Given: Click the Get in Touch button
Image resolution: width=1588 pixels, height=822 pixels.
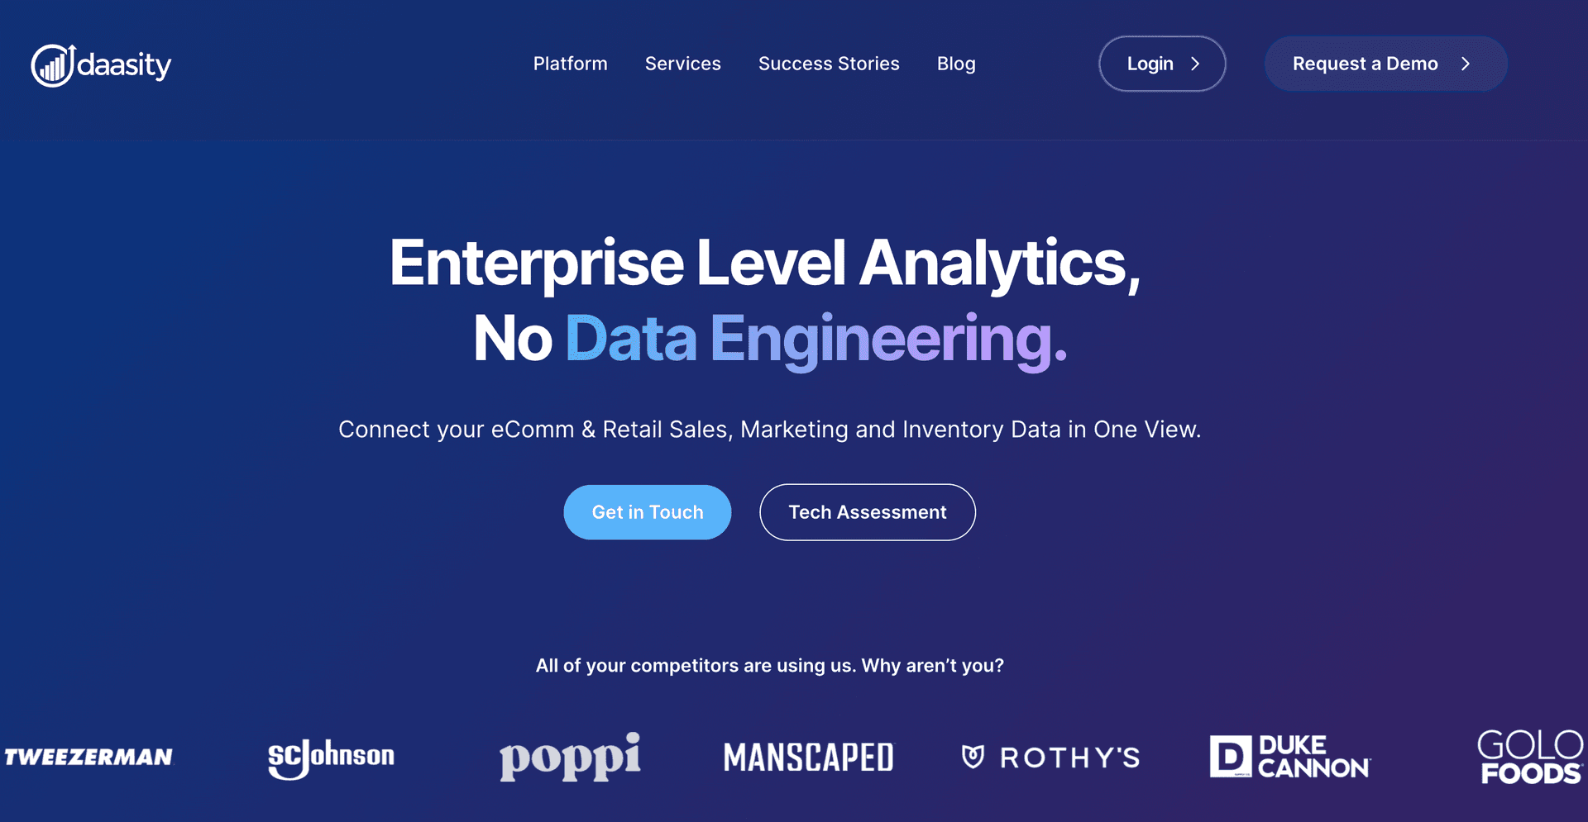Looking at the screenshot, I should [x=648, y=512].
